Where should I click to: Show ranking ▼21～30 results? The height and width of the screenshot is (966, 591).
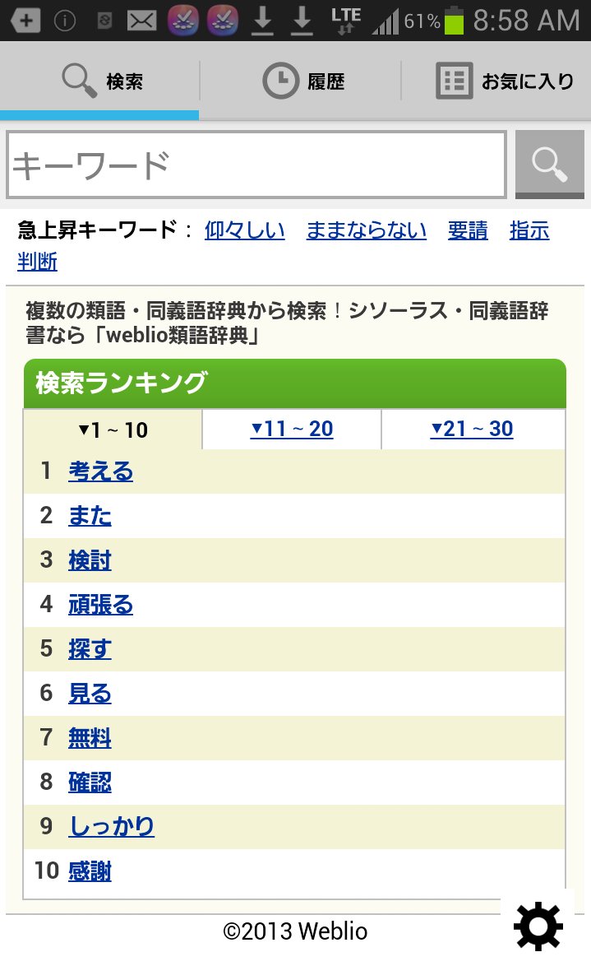click(x=472, y=429)
